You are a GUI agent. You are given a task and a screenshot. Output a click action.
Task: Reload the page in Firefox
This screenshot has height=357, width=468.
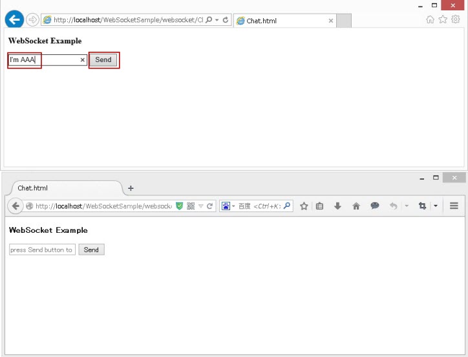210,206
